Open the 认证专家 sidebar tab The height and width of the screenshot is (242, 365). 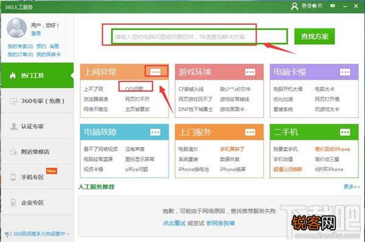[x=37, y=126]
